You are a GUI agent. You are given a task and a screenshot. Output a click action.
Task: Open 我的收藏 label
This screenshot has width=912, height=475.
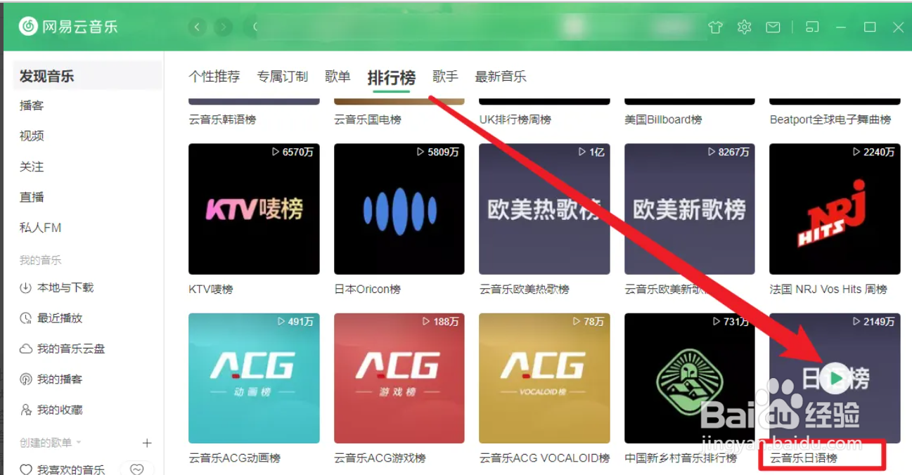pos(60,410)
